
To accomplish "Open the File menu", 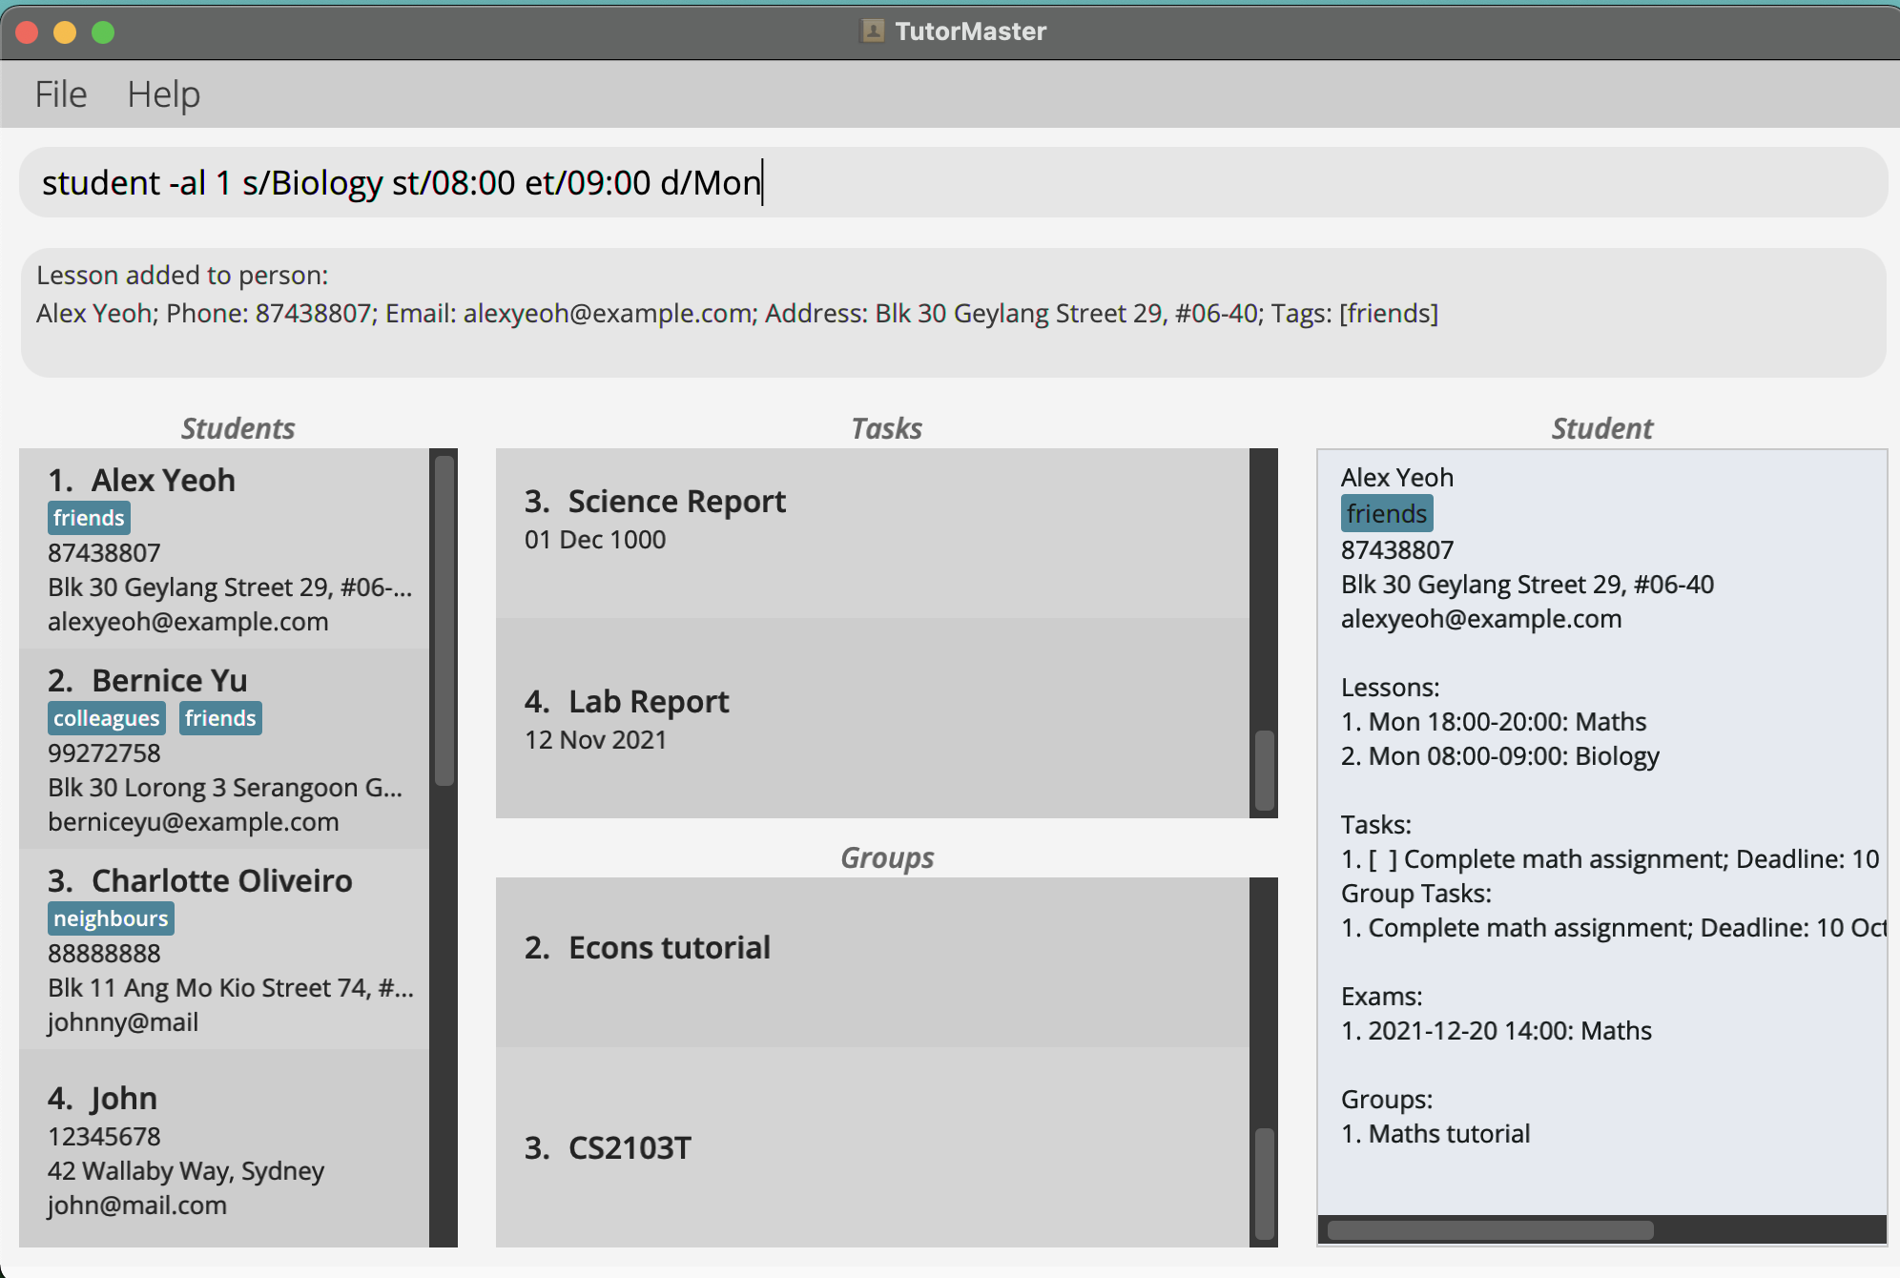I will pos(61,94).
